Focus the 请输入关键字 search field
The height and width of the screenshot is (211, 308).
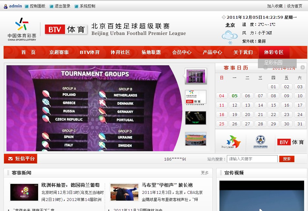tap(252, 159)
